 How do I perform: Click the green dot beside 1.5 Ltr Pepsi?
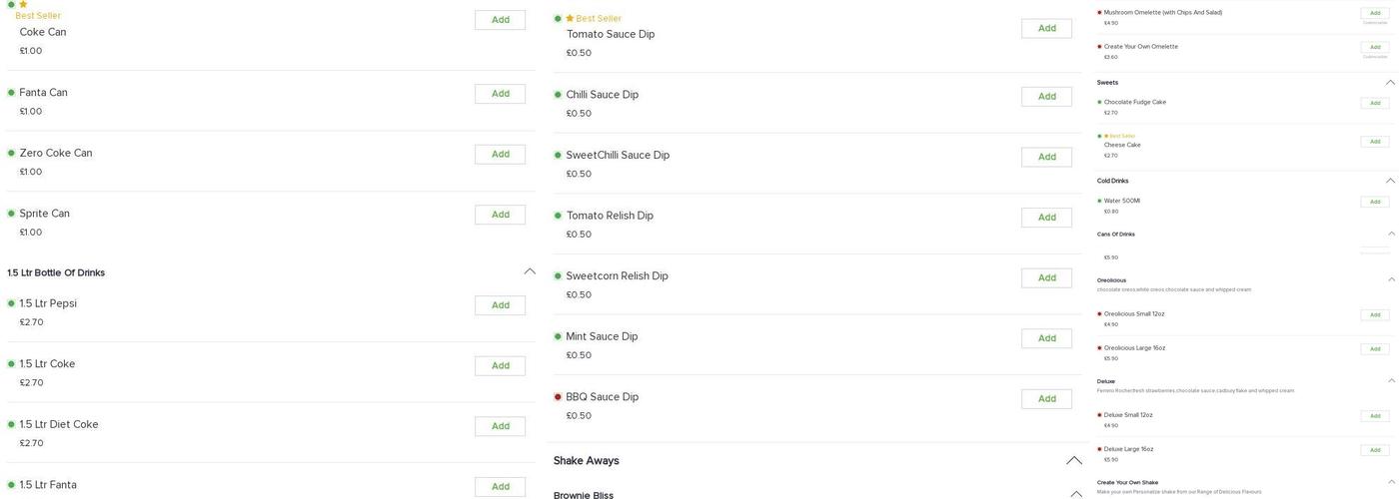[x=12, y=303]
